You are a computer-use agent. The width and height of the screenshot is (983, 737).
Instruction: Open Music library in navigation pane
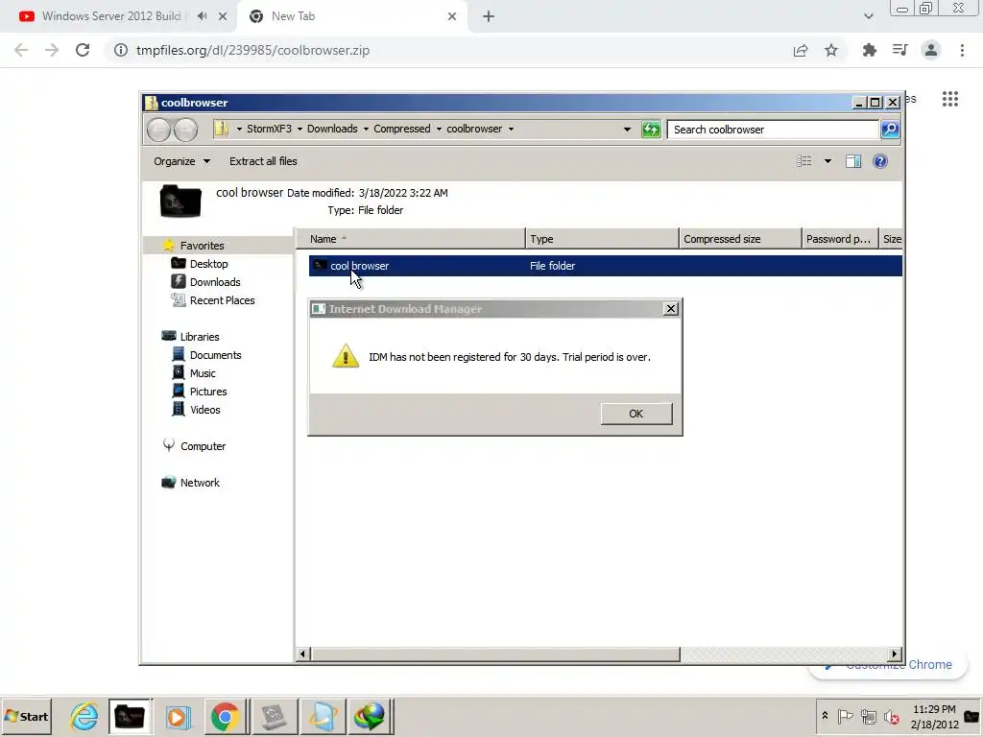pos(203,373)
